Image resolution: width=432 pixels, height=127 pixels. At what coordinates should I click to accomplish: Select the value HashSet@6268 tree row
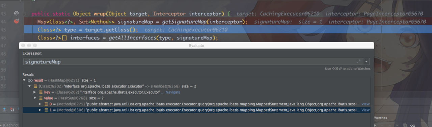tap(196, 98)
